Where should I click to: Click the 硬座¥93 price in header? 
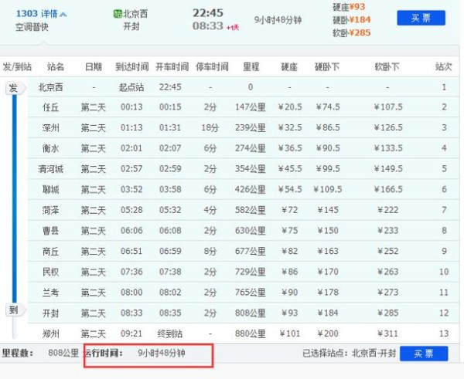point(349,7)
